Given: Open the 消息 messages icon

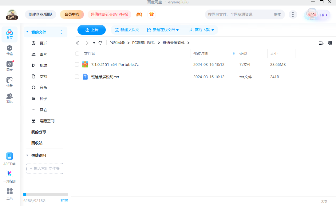Looking at the screenshot, I should [10, 98].
